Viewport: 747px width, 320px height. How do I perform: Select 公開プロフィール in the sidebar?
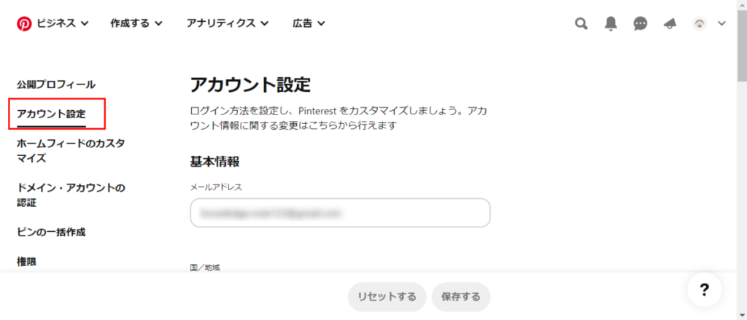55,85
